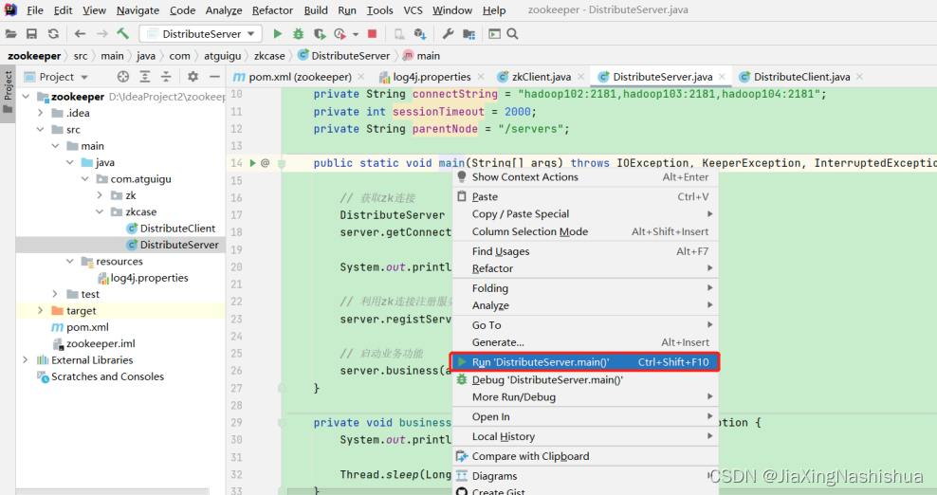Image resolution: width=937 pixels, height=495 pixels.
Task: Open Project panel gear options
Action: pyautogui.click(x=193, y=77)
